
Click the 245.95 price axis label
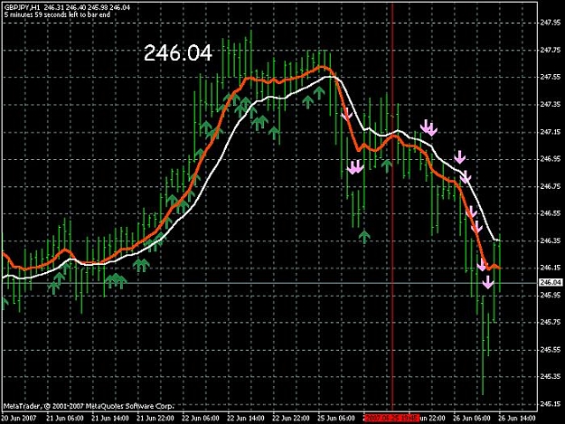point(551,295)
